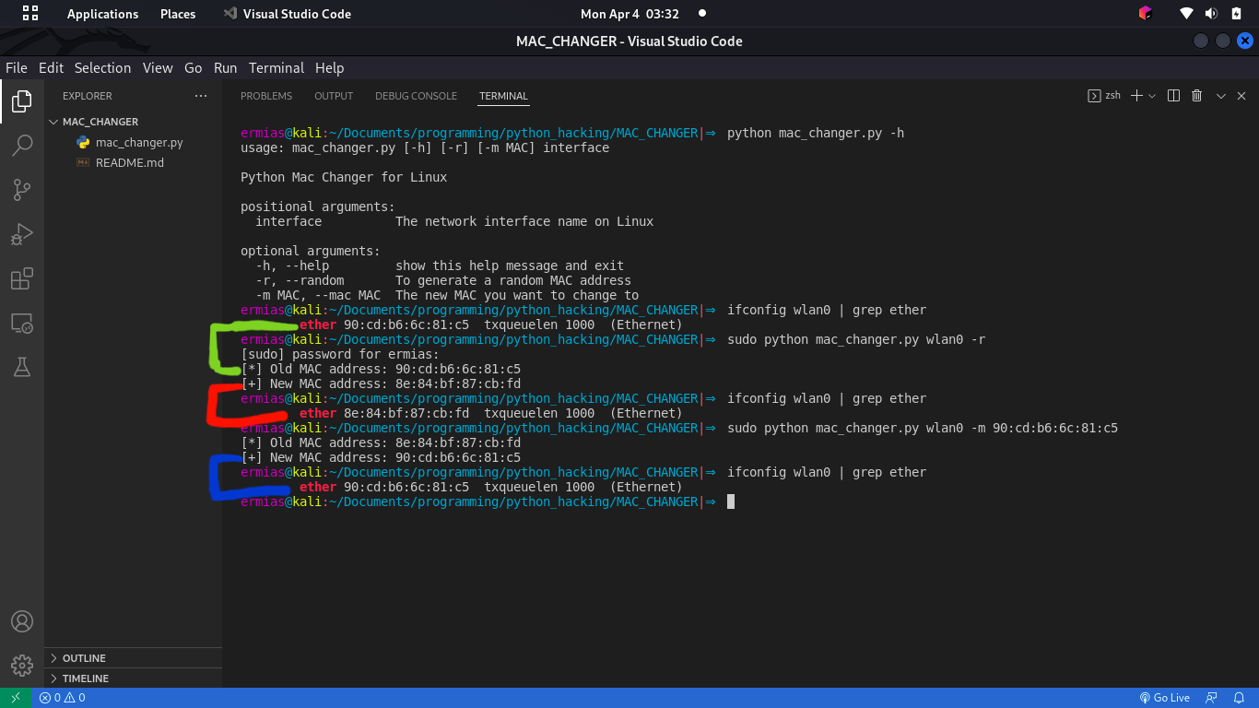Open the View menu
Screen dimensions: 1259x708
click(x=158, y=68)
